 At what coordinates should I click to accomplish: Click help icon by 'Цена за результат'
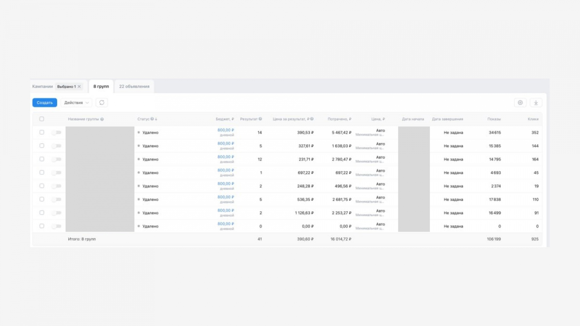point(312,119)
